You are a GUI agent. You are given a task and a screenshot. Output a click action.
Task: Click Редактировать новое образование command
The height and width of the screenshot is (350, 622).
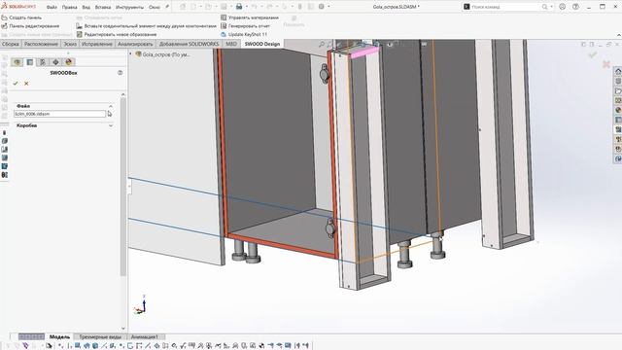coord(117,34)
